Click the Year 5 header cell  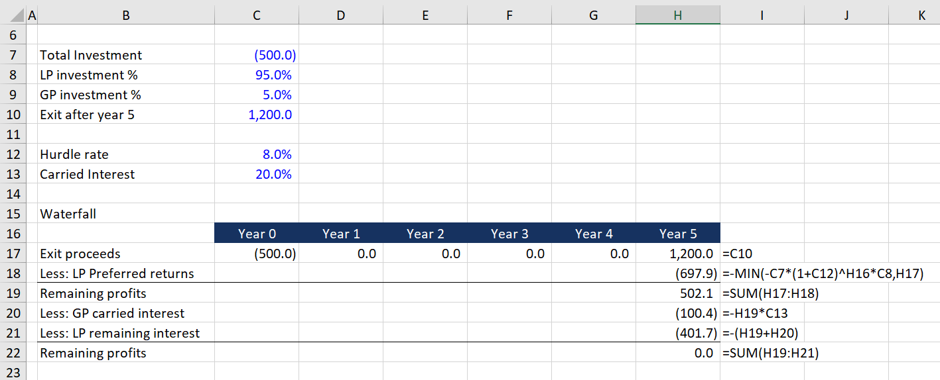click(x=677, y=234)
